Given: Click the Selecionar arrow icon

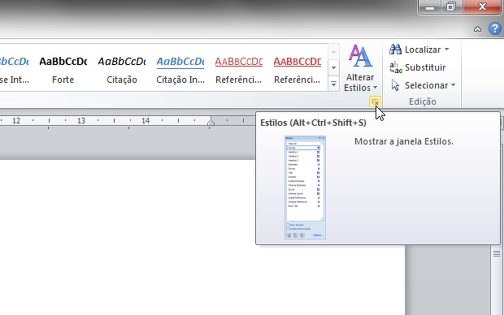Looking at the screenshot, I should (x=395, y=85).
